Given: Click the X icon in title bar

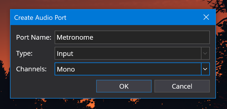Looking at the screenshot, I should point(206,17).
